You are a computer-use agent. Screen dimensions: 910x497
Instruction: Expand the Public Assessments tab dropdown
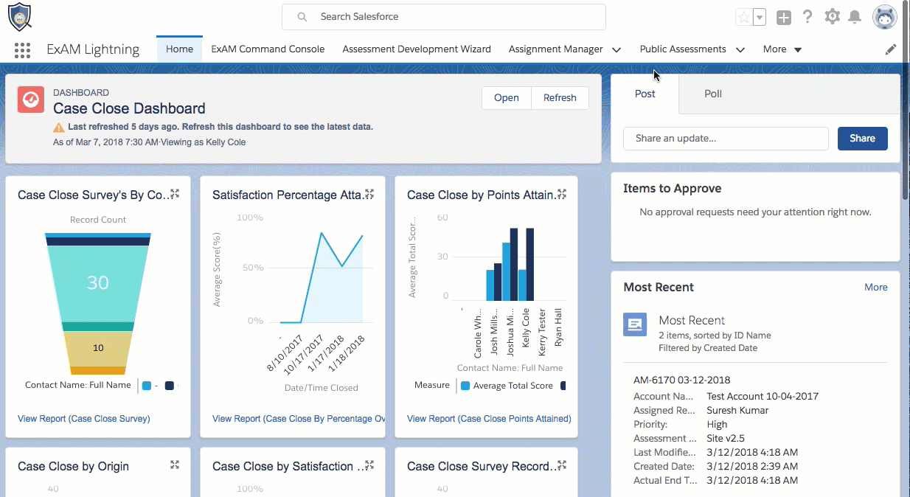(x=740, y=49)
